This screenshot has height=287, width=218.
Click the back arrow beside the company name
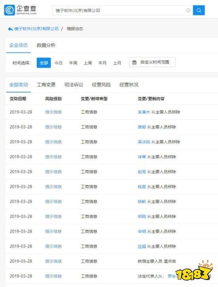(x=10, y=29)
